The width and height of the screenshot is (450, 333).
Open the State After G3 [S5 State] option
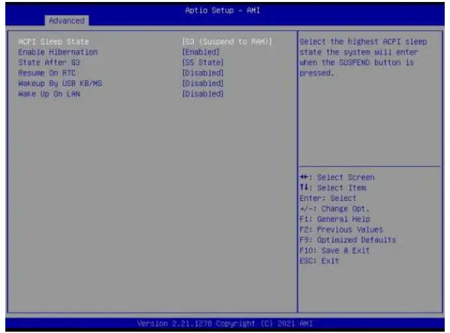click(x=203, y=62)
